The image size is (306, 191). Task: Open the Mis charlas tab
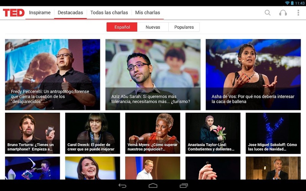click(x=148, y=13)
